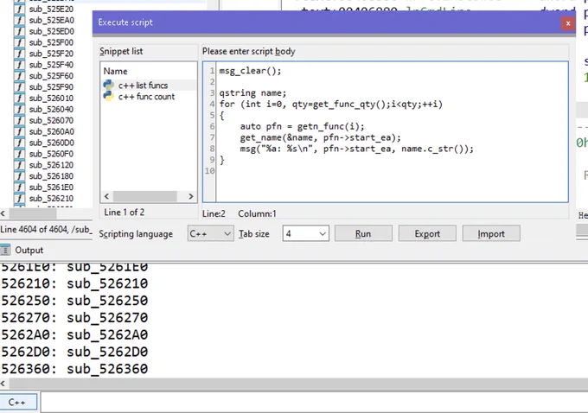The height and width of the screenshot is (413, 588).
Task: Click the output line '5262D0: sub_5262D0'
Action: [74, 352]
